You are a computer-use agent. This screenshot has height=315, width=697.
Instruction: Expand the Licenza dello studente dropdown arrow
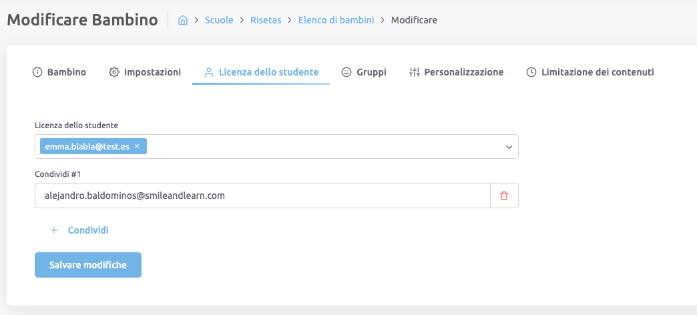point(509,147)
